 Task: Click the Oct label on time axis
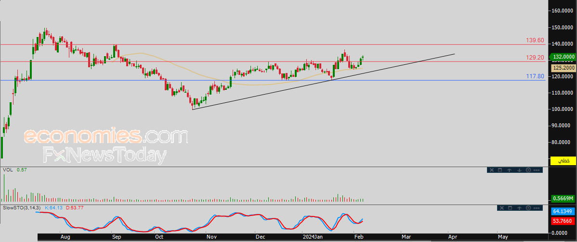coord(159,237)
